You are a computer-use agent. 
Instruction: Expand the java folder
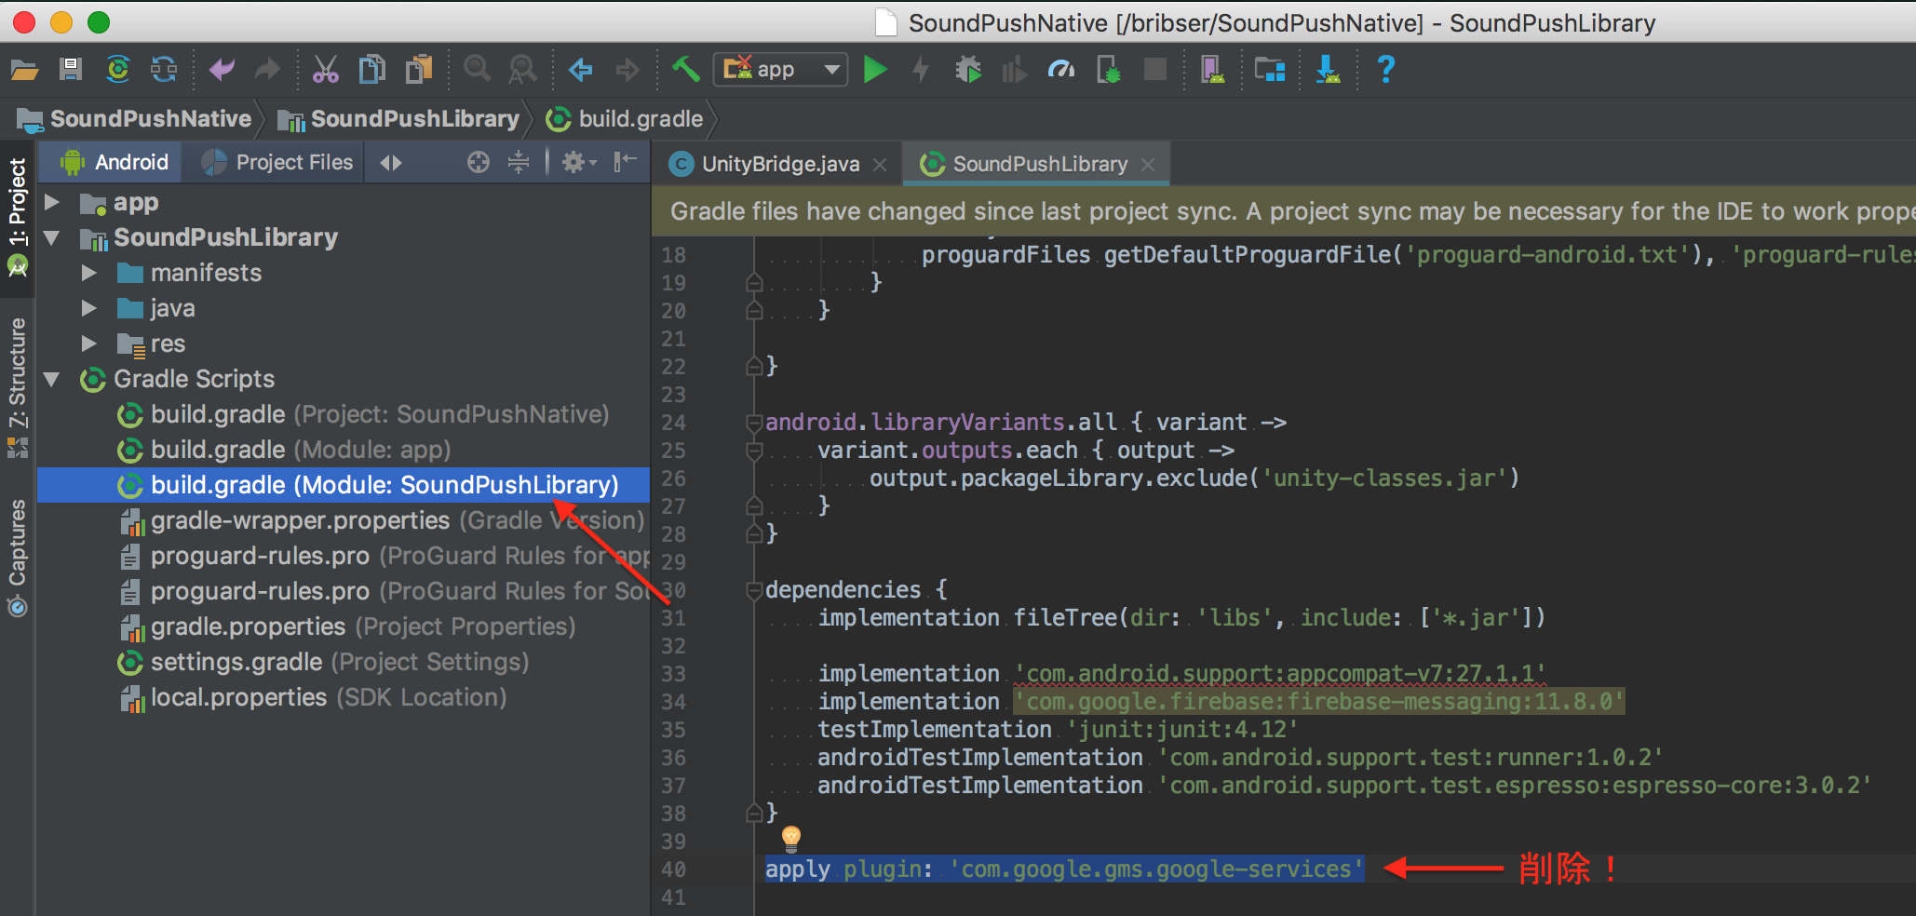click(89, 309)
